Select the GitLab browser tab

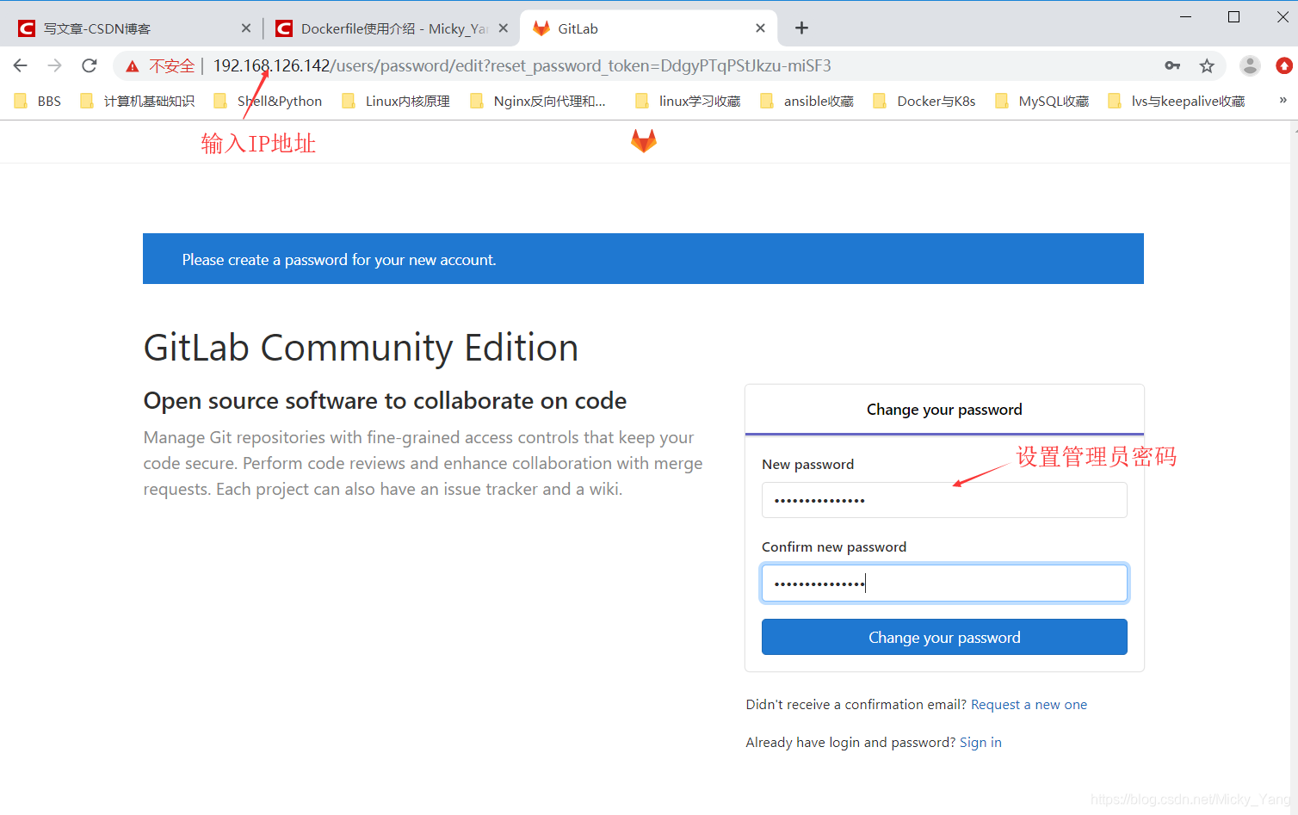pos(648,28)
